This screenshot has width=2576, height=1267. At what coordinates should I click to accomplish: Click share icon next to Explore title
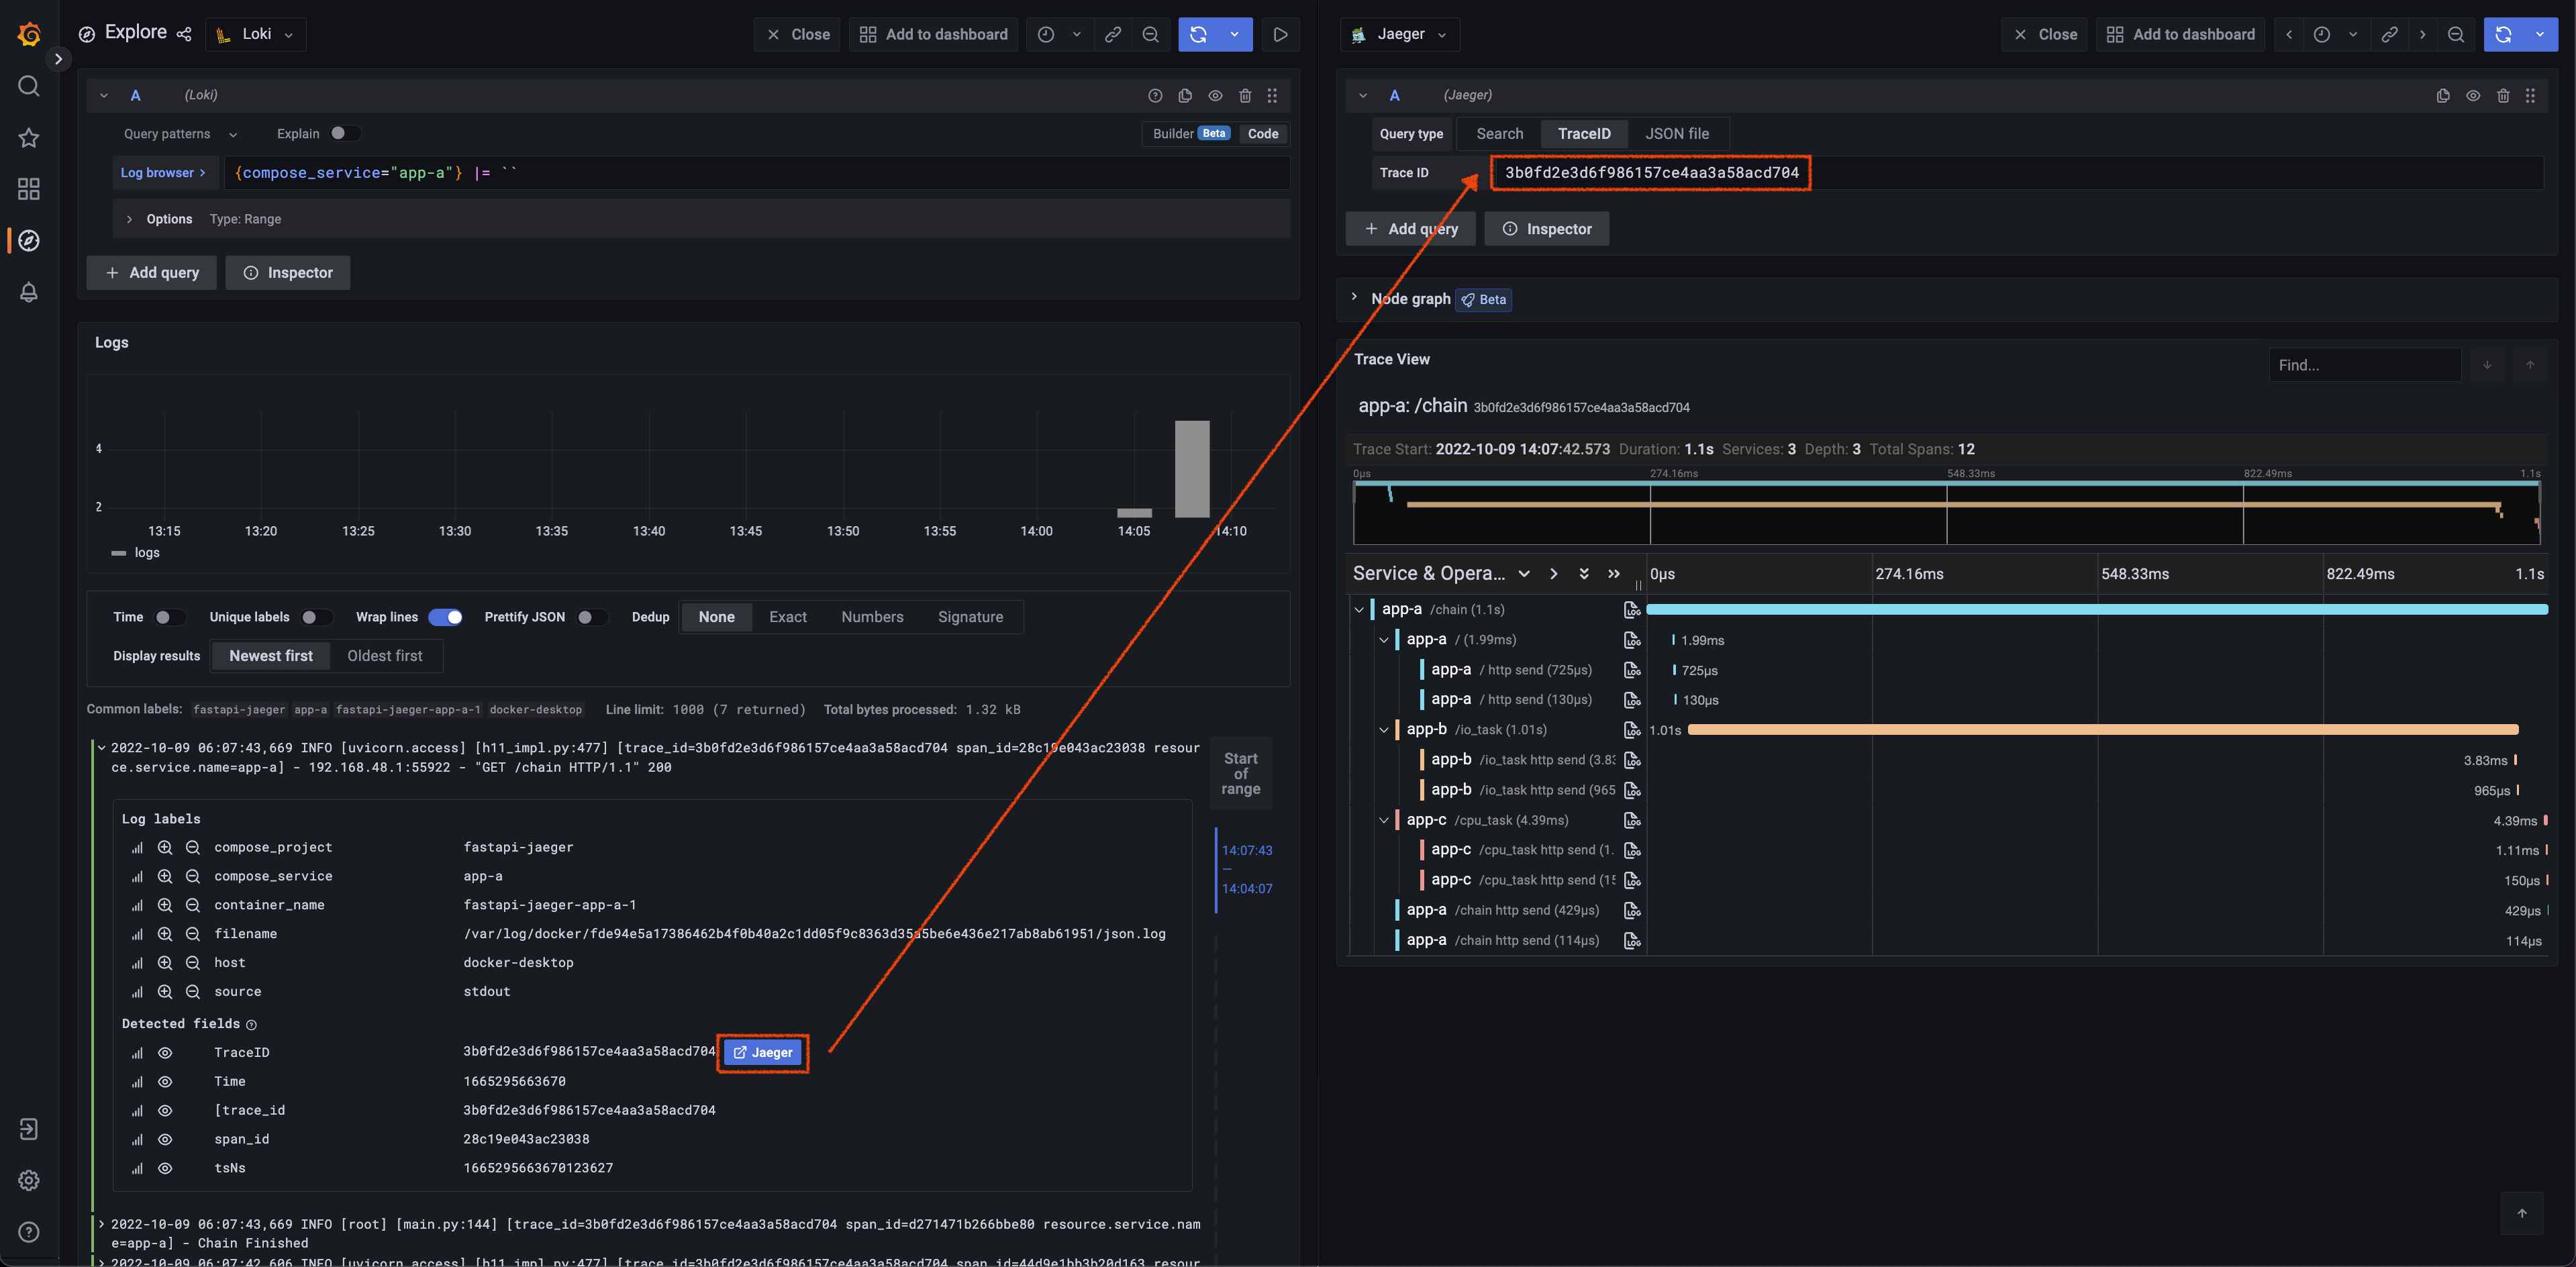click(x=184, y=34)
